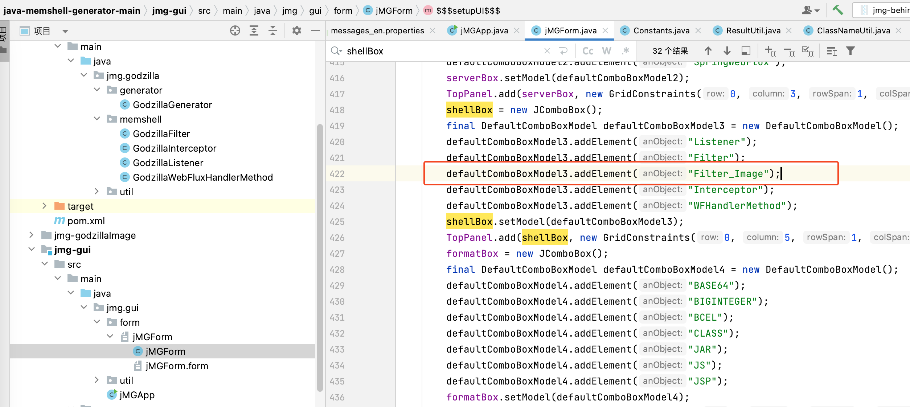Open GodzillaInterceptor class in tree
This screenshot has height=407, width=910.
coord(174,148)
